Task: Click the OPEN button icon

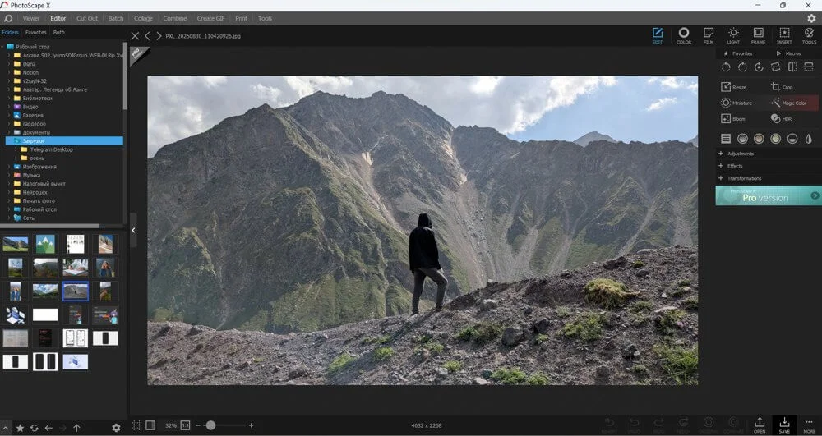Action: [760, 425]
